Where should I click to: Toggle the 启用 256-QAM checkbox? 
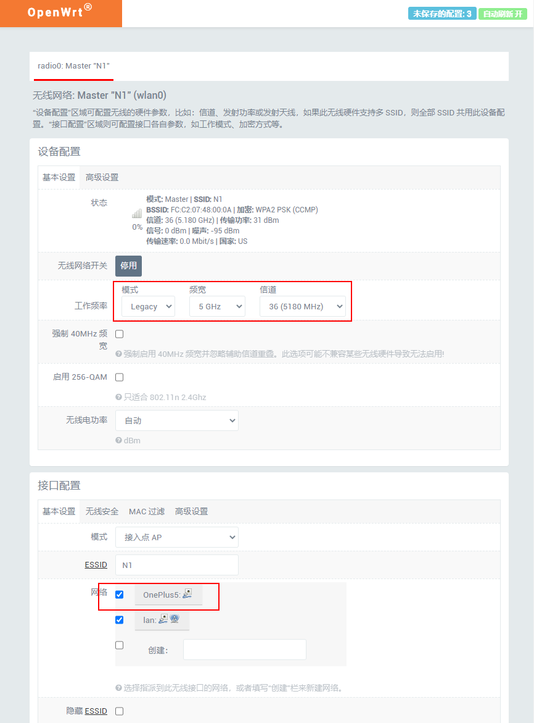119,377
